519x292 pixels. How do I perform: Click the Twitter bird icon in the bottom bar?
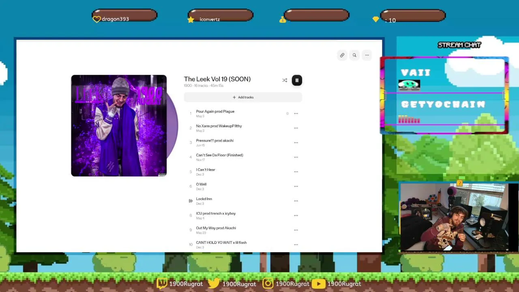coord(214,283)
